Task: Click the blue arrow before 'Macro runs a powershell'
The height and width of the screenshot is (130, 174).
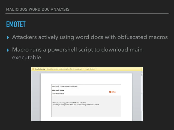Action: [x=8, y=50]
